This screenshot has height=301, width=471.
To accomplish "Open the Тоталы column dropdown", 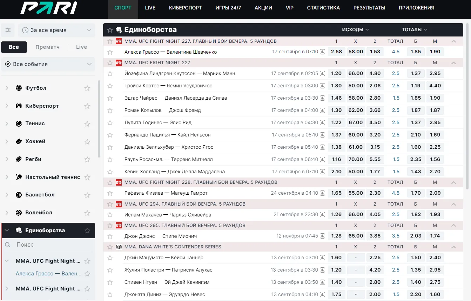I will pyautogui.click(x=415, y=30).
